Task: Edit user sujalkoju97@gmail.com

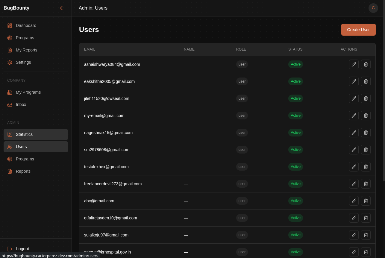Action: [x=354, y=235]
